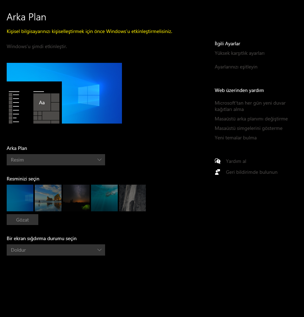The image size is (304, 317).
Task: Click the Web üzerinden yardım heading
Action: click(239, 90)
